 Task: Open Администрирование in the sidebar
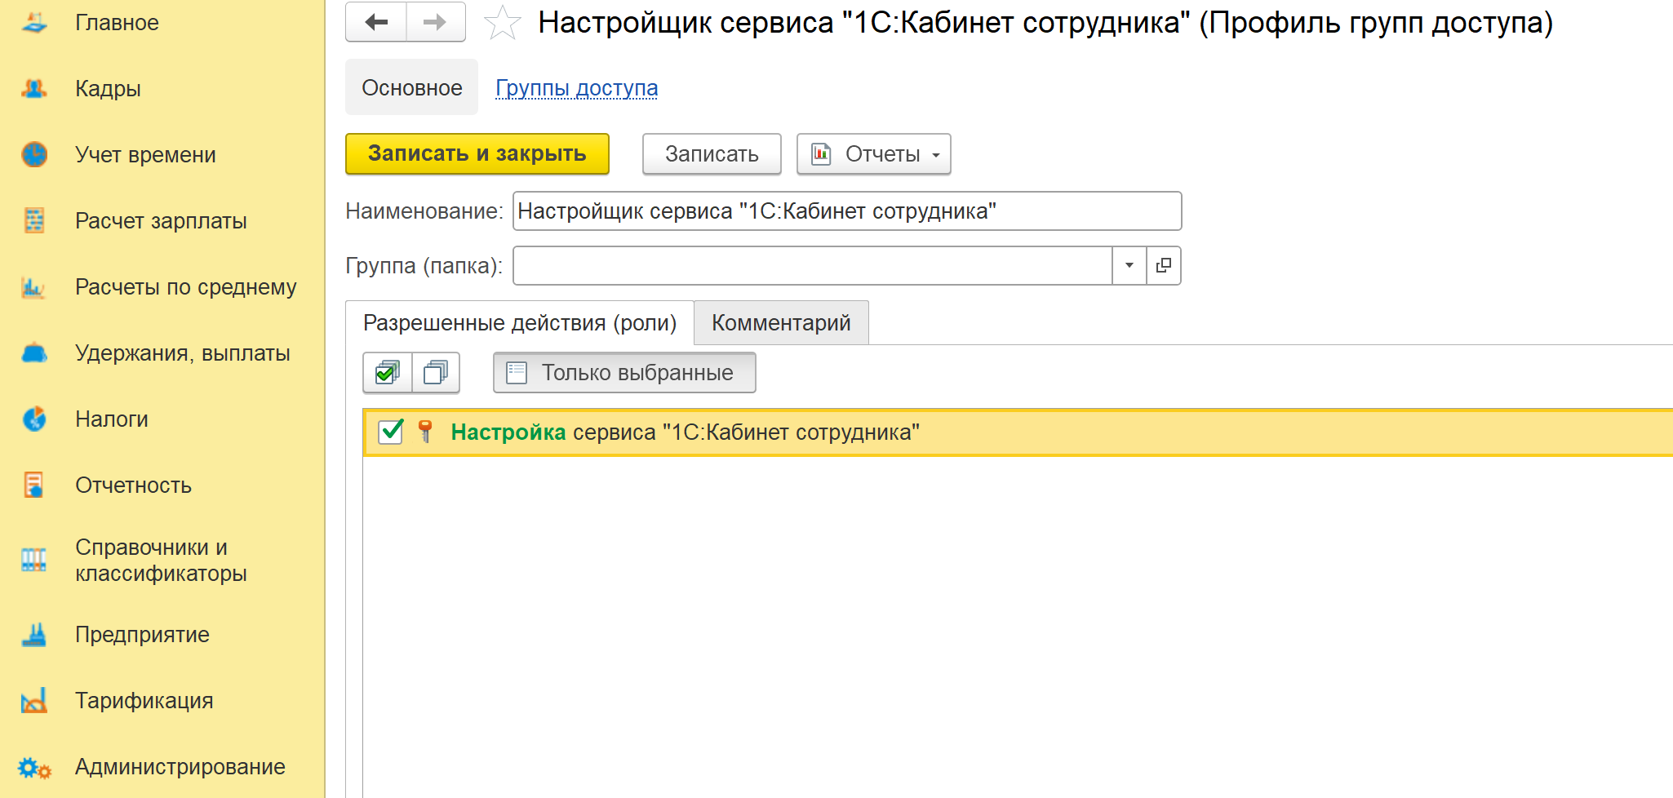[180, 767]
